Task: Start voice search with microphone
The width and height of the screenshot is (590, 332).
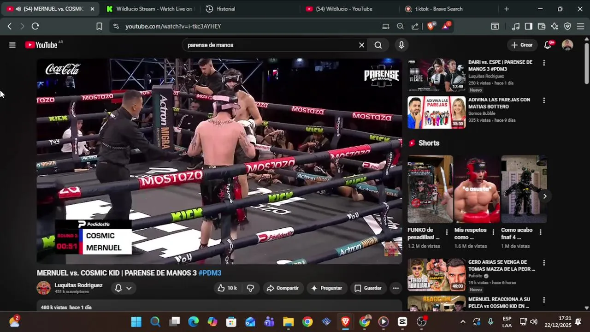Action: click(x=401, y=45)
